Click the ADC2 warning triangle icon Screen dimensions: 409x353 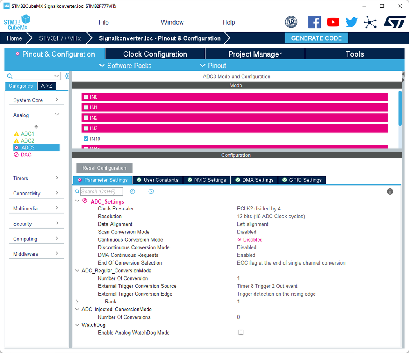tap(16, 141)
